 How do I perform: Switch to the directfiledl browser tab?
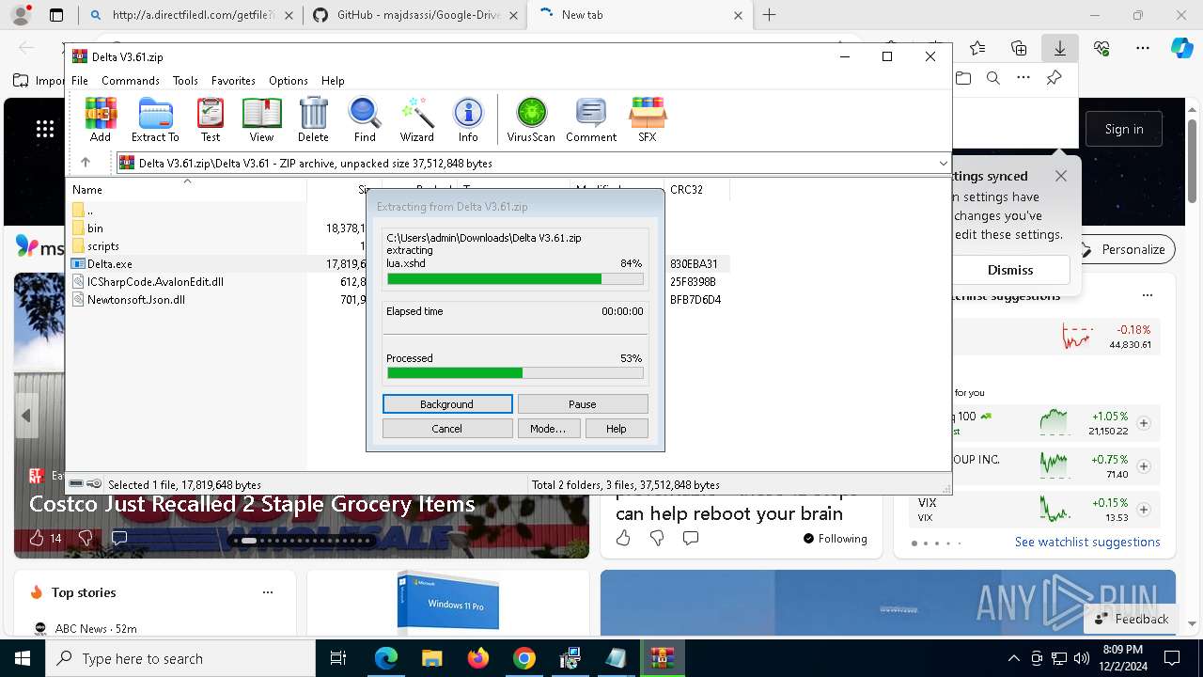pyautogui.click(x=193, y=15)
